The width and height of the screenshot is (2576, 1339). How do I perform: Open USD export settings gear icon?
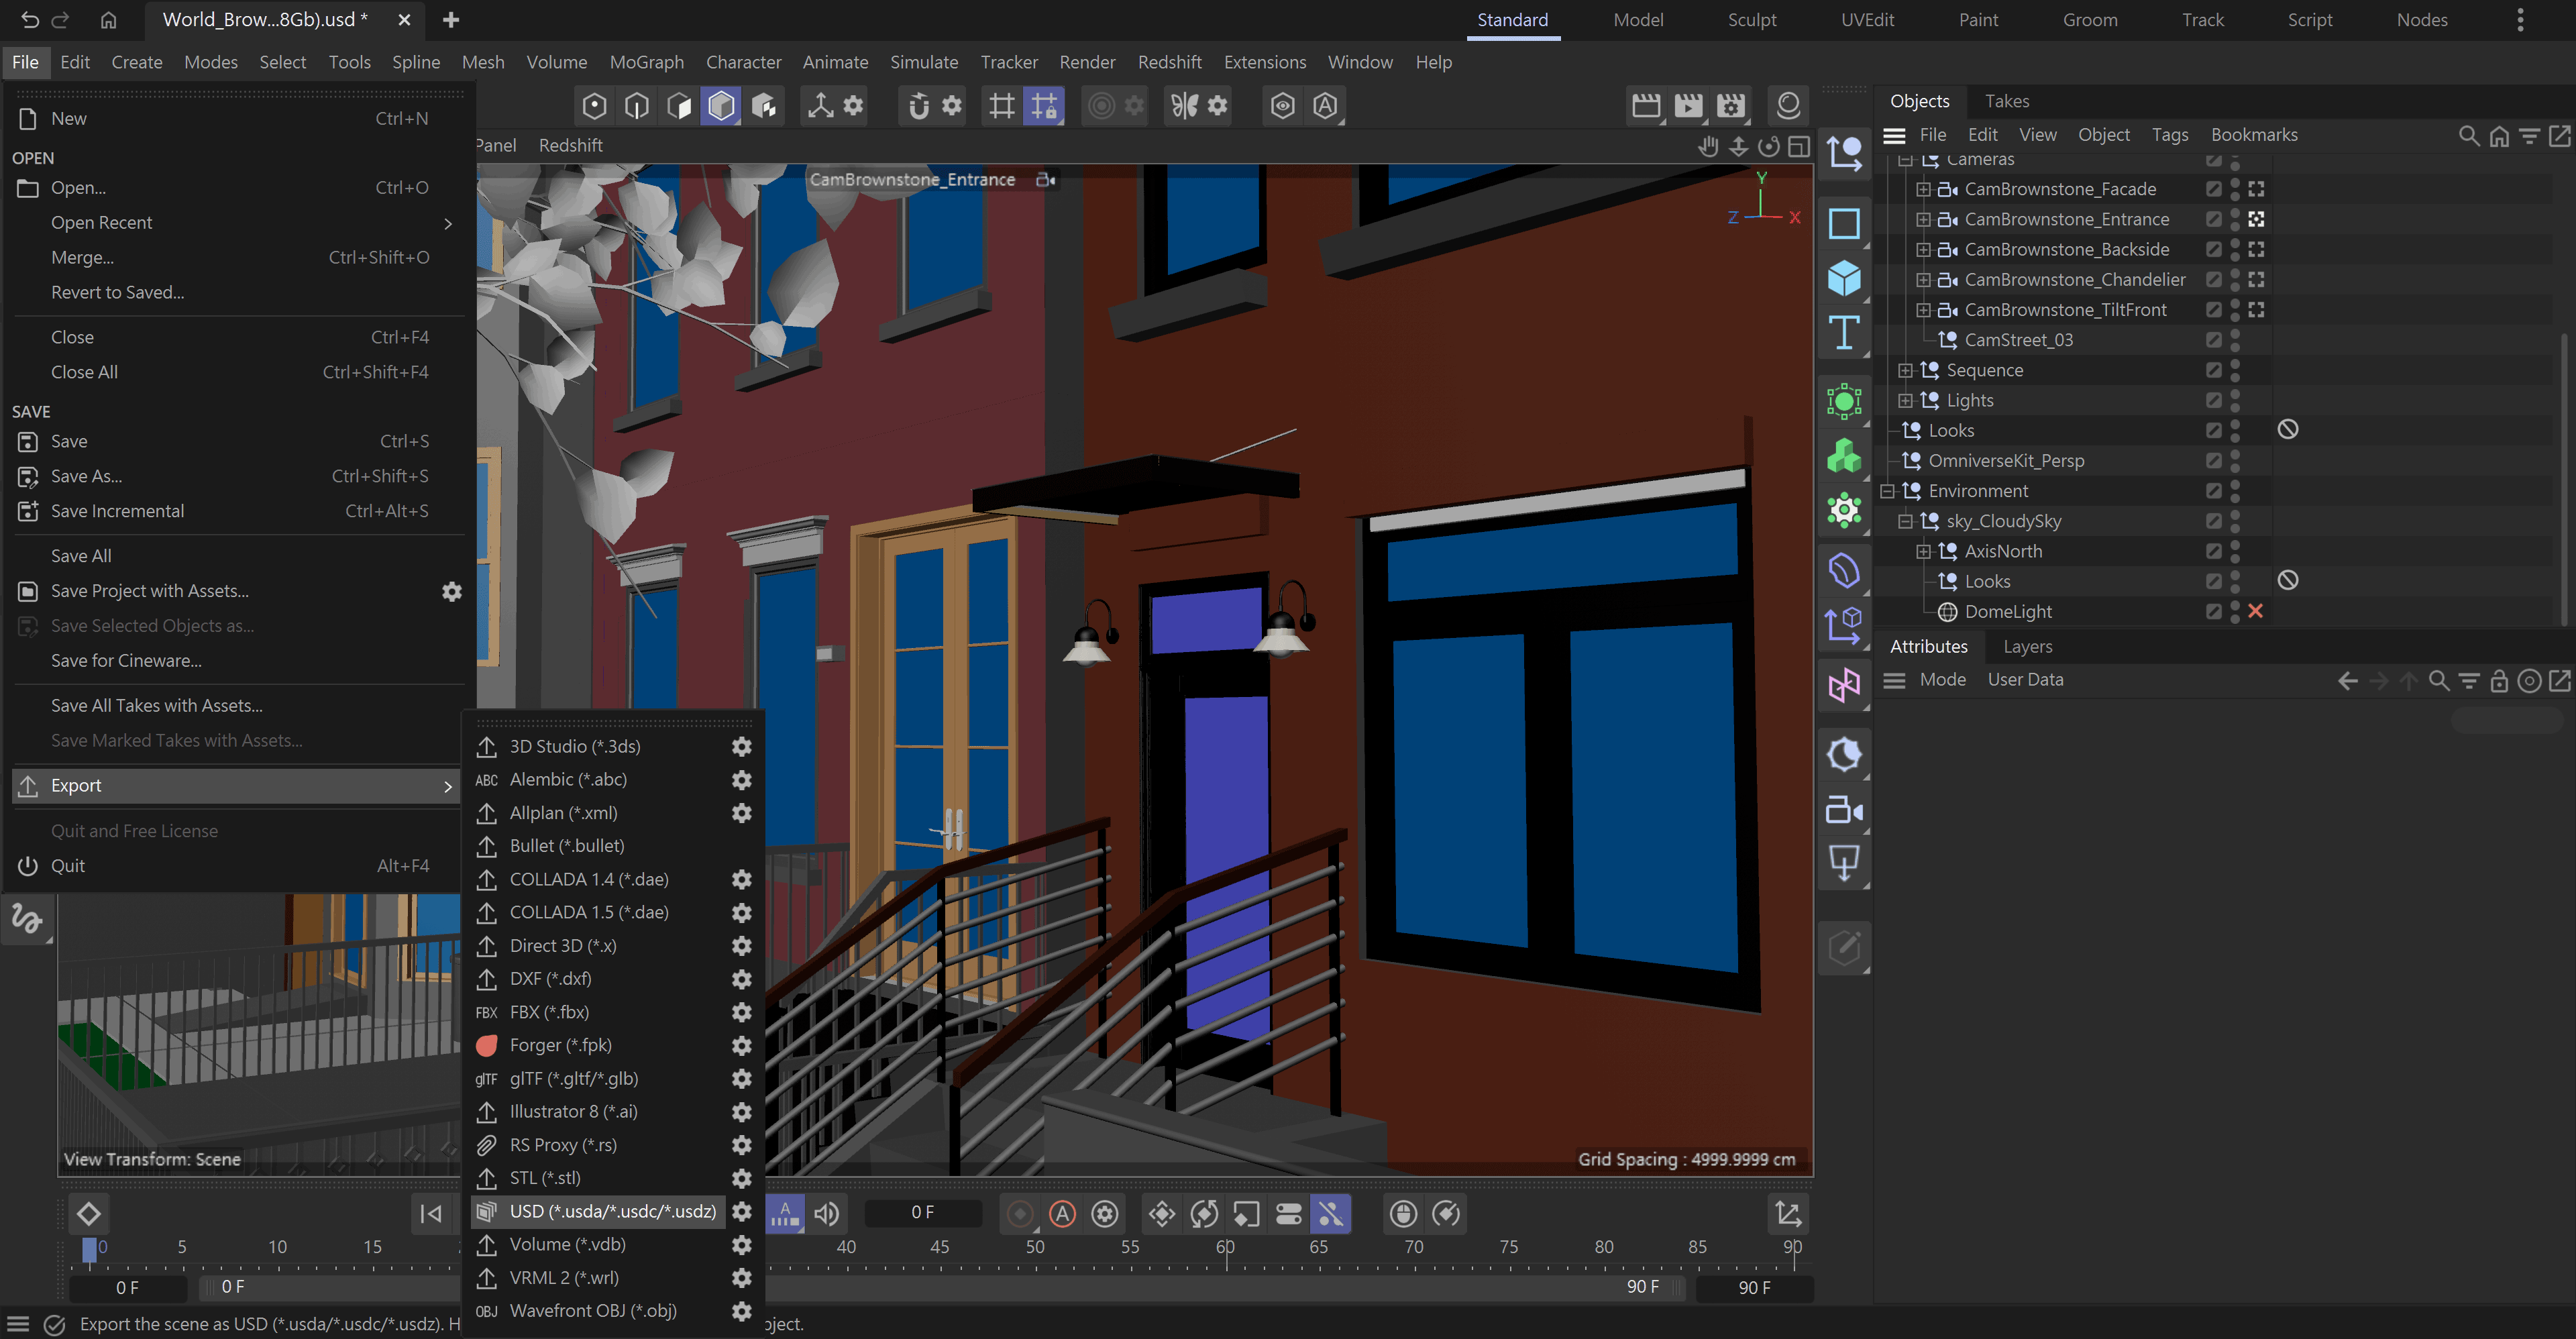(x=741, y=1211)
